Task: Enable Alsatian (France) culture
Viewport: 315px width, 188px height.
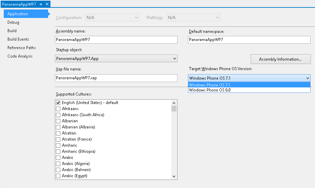Action: pos(58,139)
